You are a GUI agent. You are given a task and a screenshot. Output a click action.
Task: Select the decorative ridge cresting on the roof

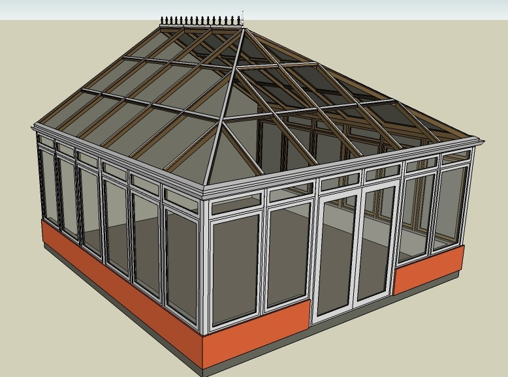201,22
